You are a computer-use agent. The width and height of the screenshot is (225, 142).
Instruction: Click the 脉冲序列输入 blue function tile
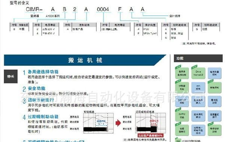coord(198,101)
